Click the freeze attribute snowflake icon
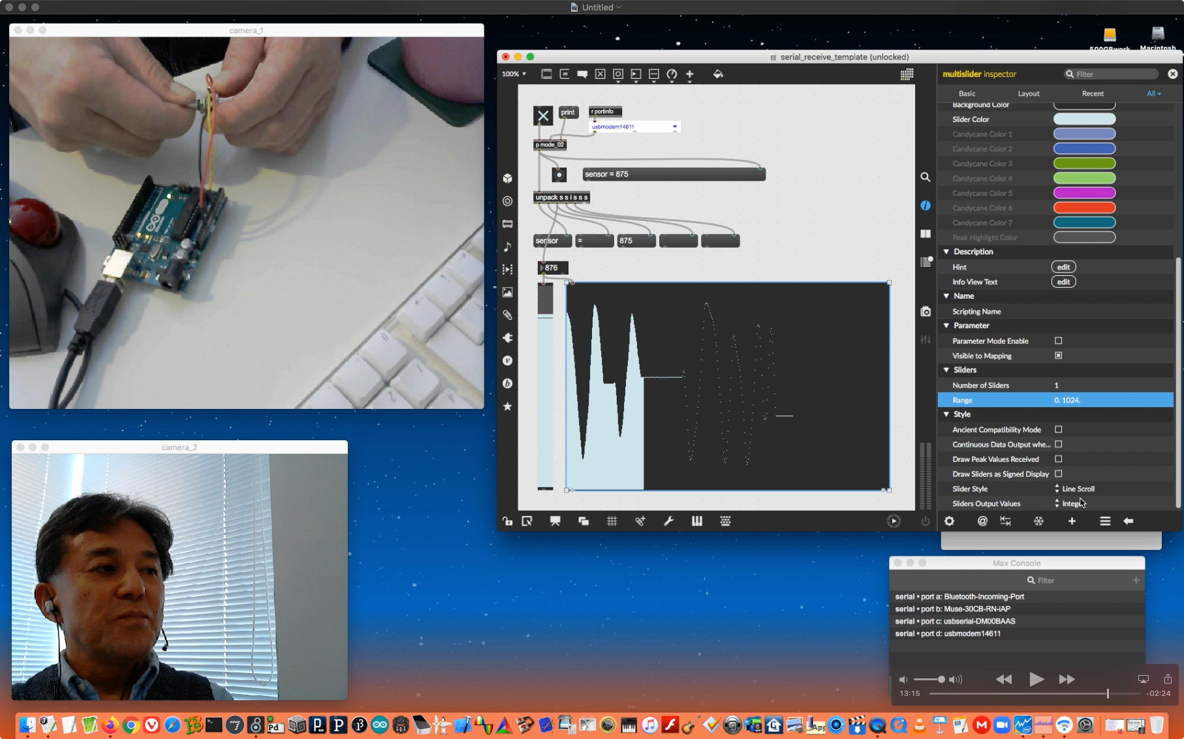 (1038, 521)
